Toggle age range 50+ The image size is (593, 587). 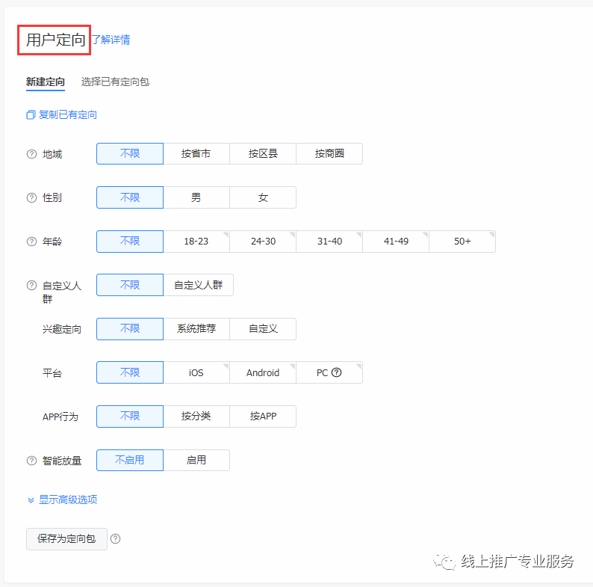[462, 242]
